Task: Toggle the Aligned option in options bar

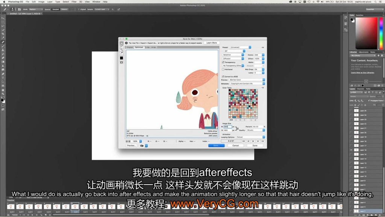Action: [x=79, y=9]
